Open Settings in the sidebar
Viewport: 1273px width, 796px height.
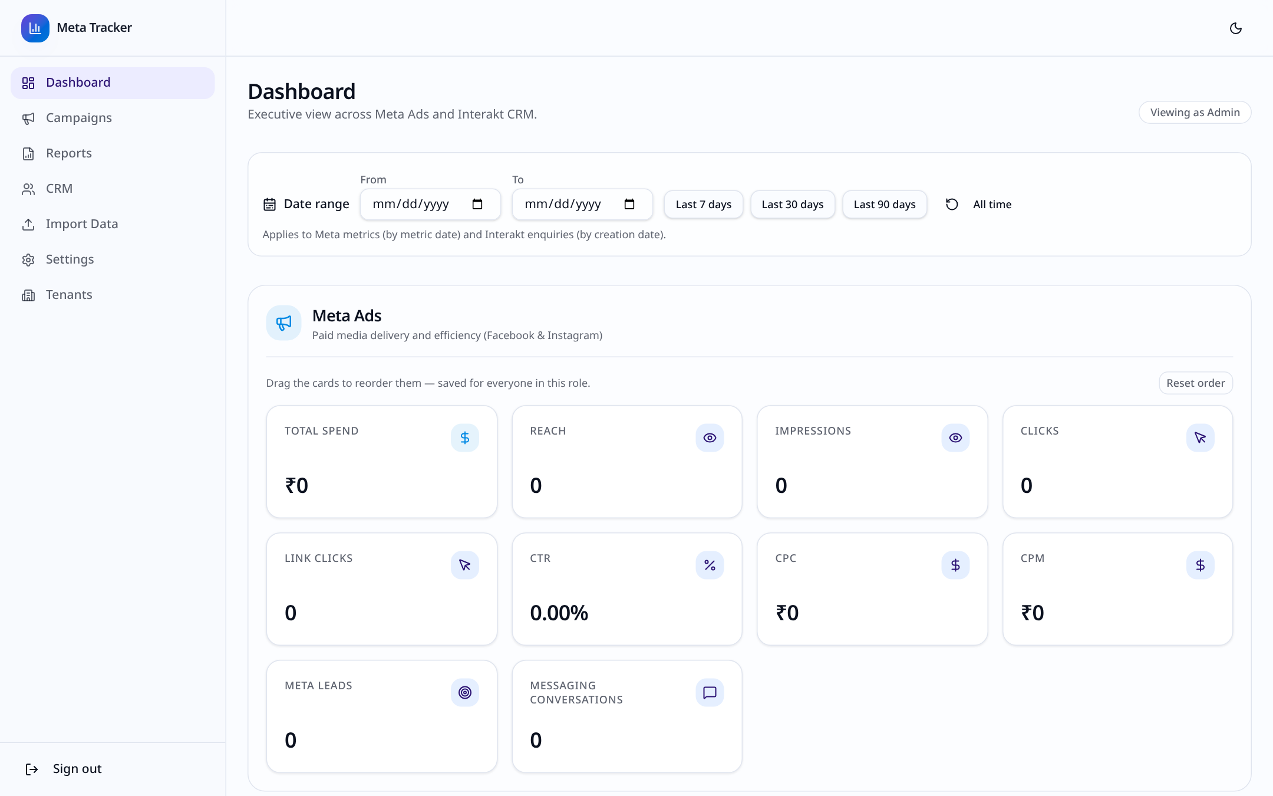tap(113, 259)
